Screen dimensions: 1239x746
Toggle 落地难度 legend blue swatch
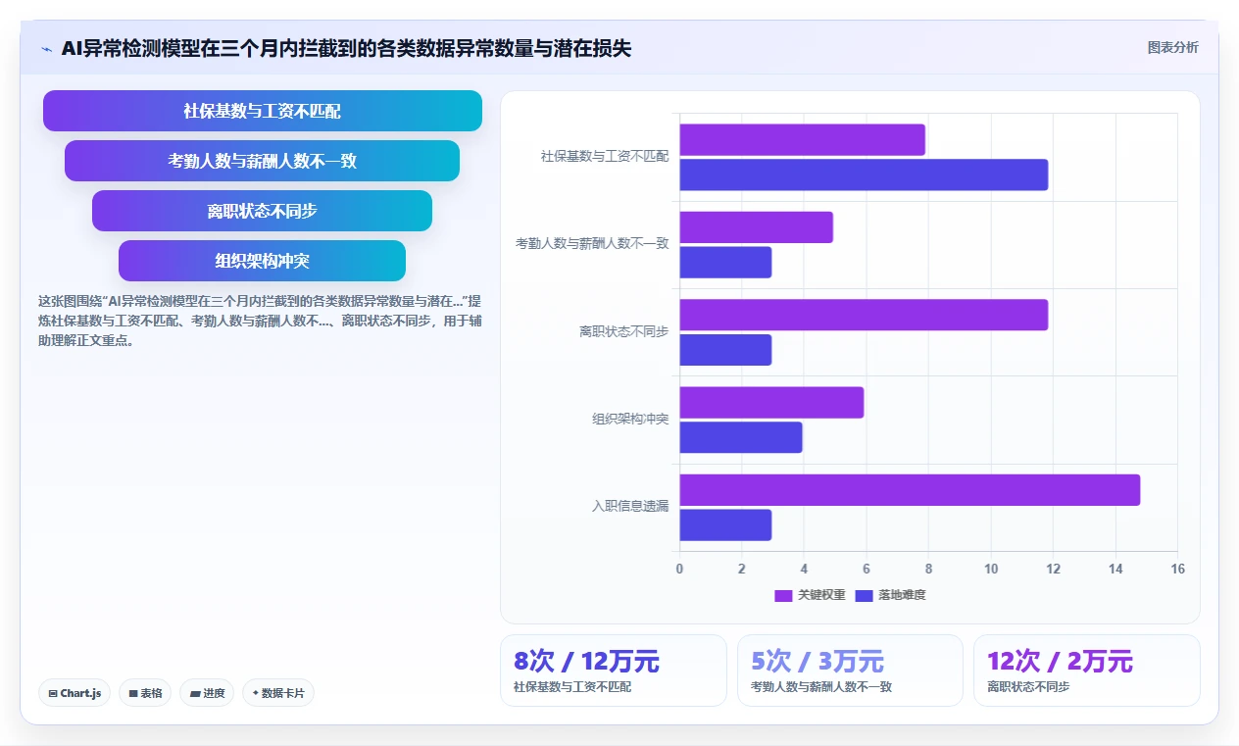click(864, 595)
